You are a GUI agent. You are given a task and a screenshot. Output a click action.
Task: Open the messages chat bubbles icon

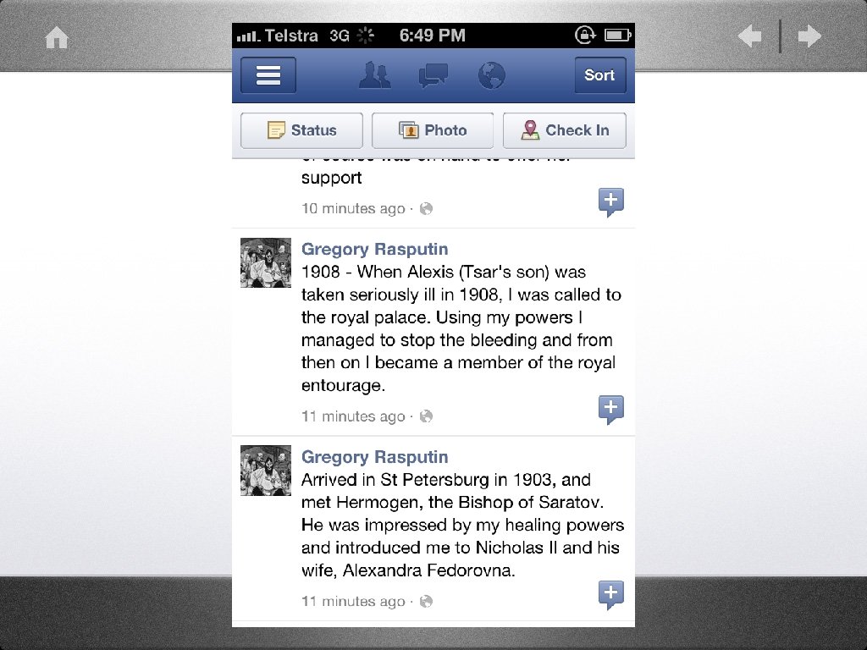click(433, 75)
